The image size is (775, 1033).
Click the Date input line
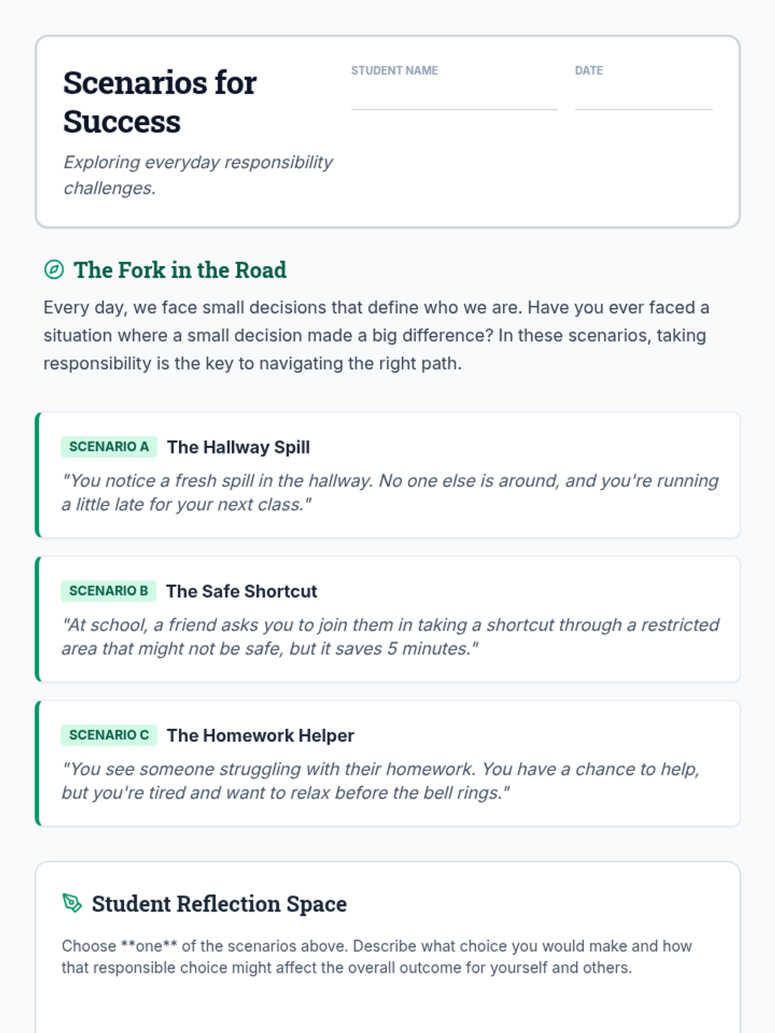(643, 99)
